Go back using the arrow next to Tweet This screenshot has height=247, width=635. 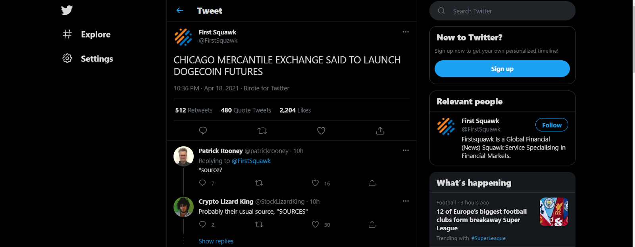pyautogui.click(x=180, y=11)
